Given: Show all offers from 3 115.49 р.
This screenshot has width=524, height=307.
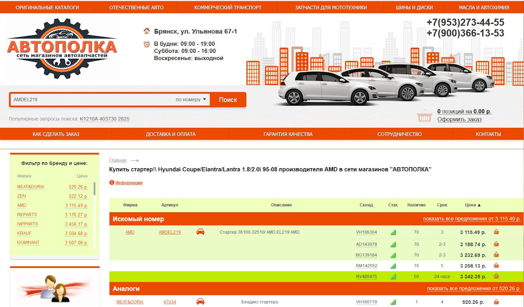Looking at the screenshot, I should point(472,219).
